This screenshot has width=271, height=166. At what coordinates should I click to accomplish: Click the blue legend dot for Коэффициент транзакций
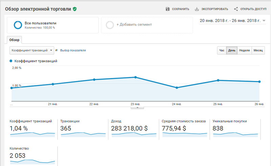point(11,61)
